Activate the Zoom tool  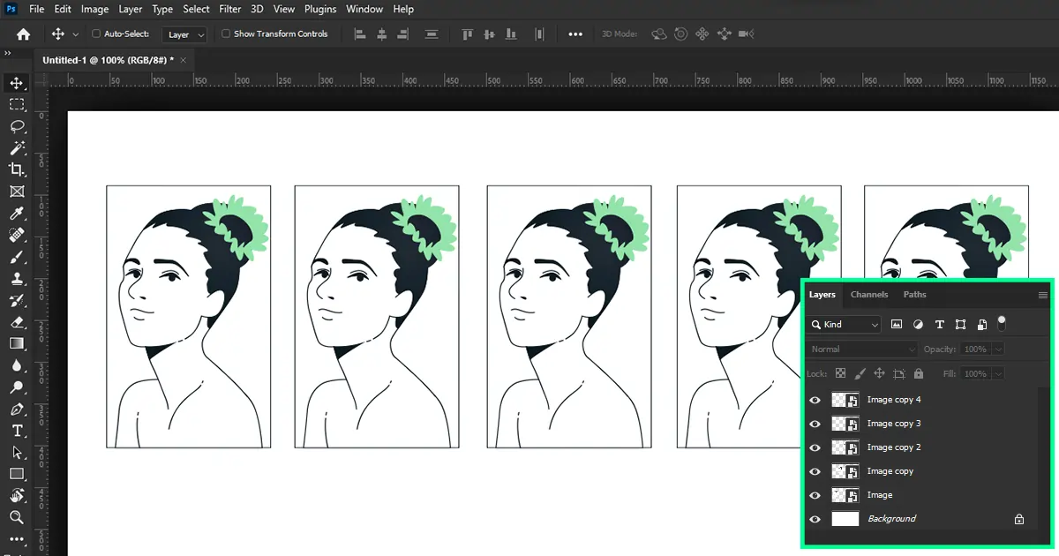(17, 517)
